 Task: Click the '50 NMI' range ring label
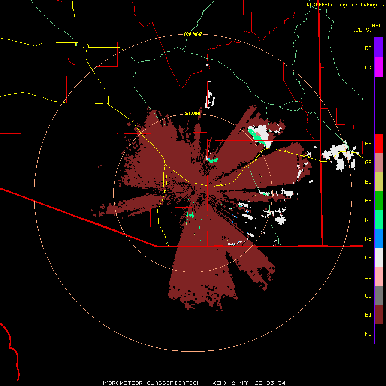(x=193, y=113)
